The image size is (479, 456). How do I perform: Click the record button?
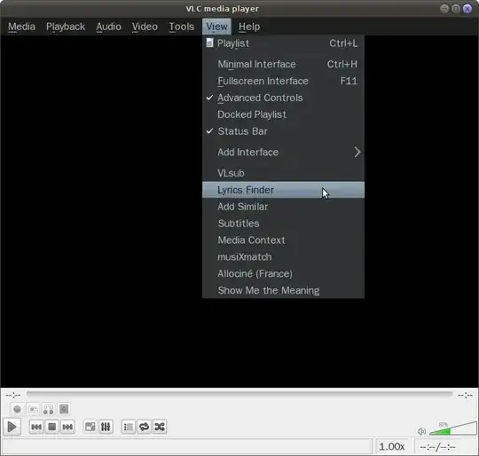pyautogui.click(x=17, y=409)
